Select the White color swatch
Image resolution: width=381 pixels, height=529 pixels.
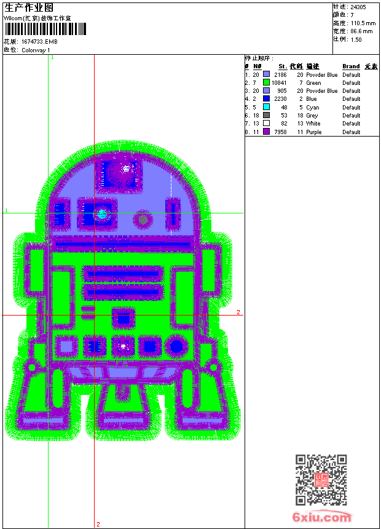coord(266,123)
